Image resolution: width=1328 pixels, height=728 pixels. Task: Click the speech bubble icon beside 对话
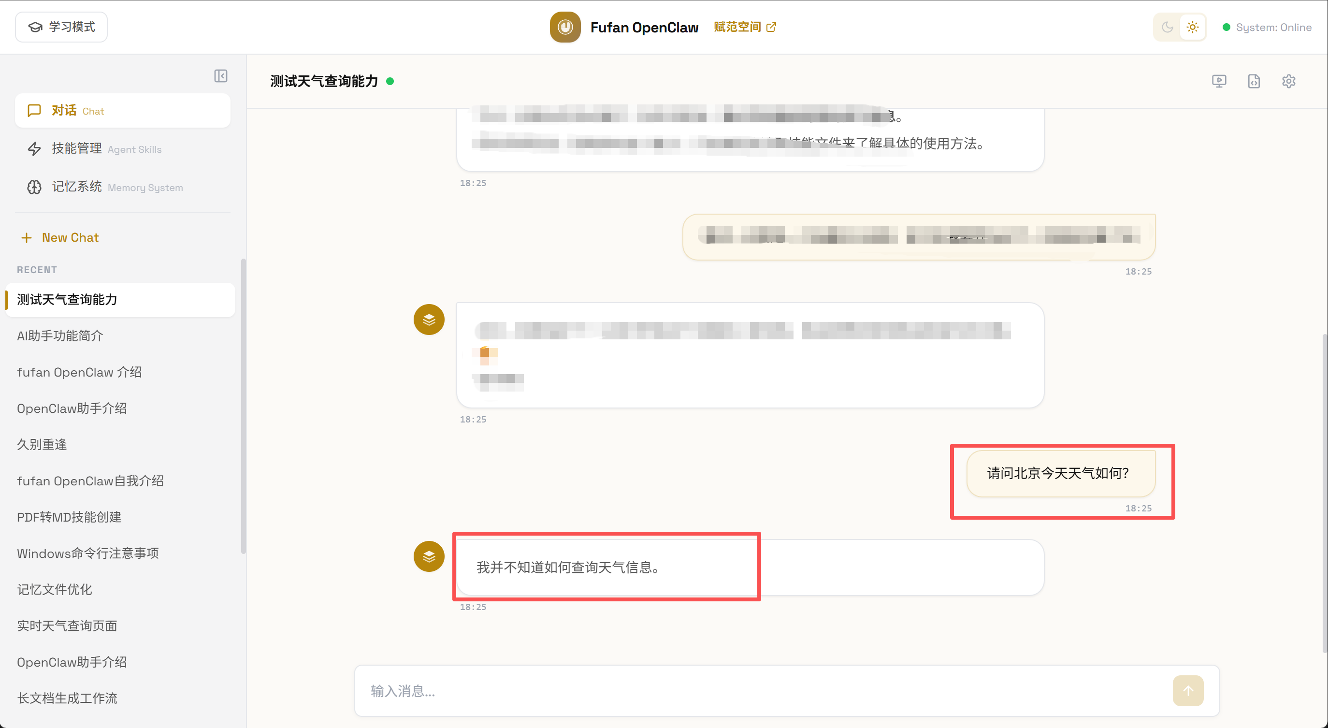coord(34,110)
